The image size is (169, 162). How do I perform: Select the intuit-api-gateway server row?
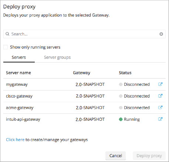[84, 119]
